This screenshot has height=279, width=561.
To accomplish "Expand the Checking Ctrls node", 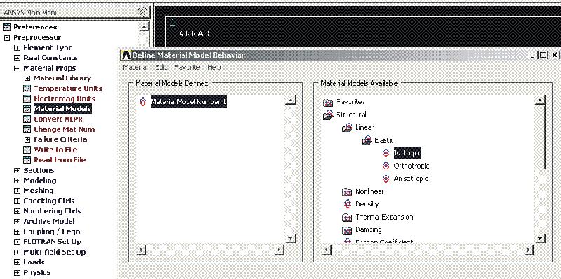I will 17,201.
